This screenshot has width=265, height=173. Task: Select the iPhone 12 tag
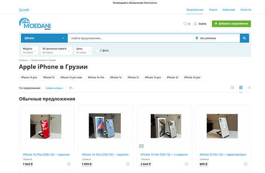pos(173,77)
